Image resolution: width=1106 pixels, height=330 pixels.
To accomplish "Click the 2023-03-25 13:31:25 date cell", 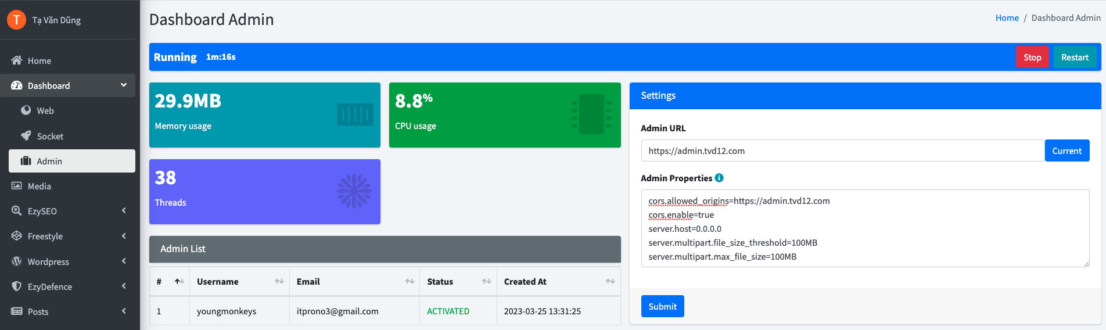I will tap(559, 311).
